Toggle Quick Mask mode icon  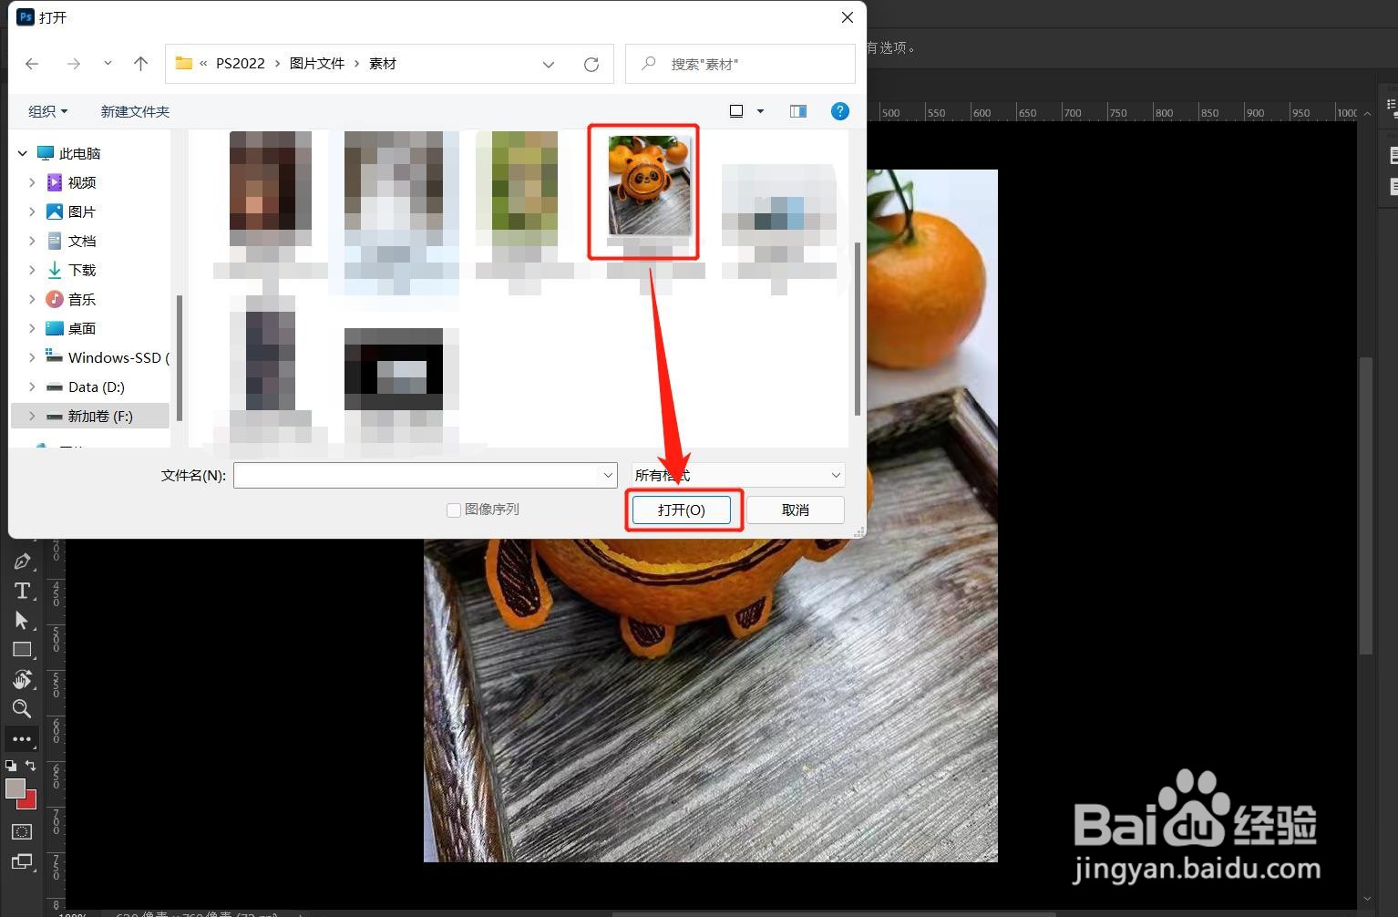point(22,831)
